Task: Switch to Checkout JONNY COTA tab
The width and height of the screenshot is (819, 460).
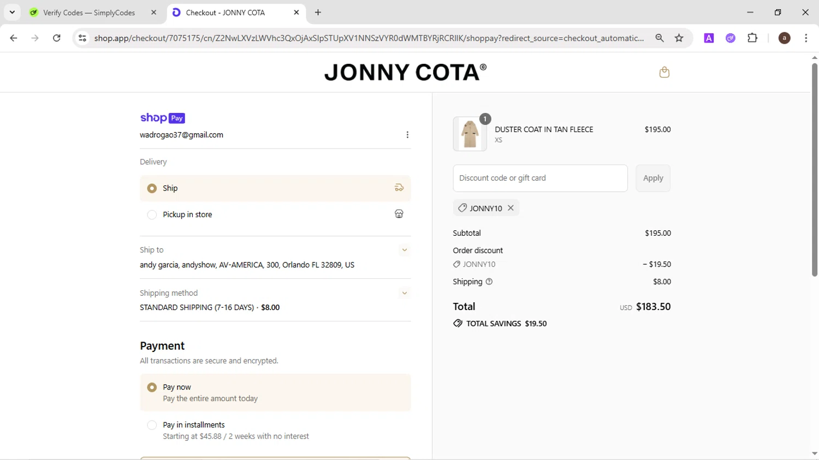Action: [236, 12]
